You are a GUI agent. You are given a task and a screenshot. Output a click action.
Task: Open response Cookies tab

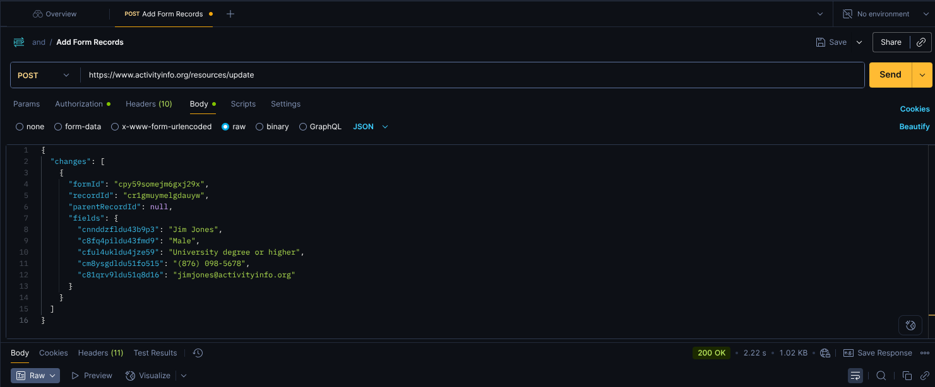pos(54,353)
